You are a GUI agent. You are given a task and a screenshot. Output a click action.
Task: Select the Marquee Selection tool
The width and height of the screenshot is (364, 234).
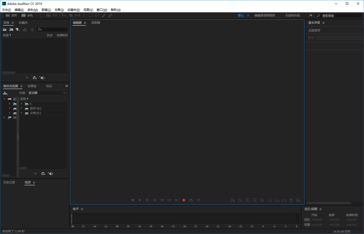click(91, 15)
